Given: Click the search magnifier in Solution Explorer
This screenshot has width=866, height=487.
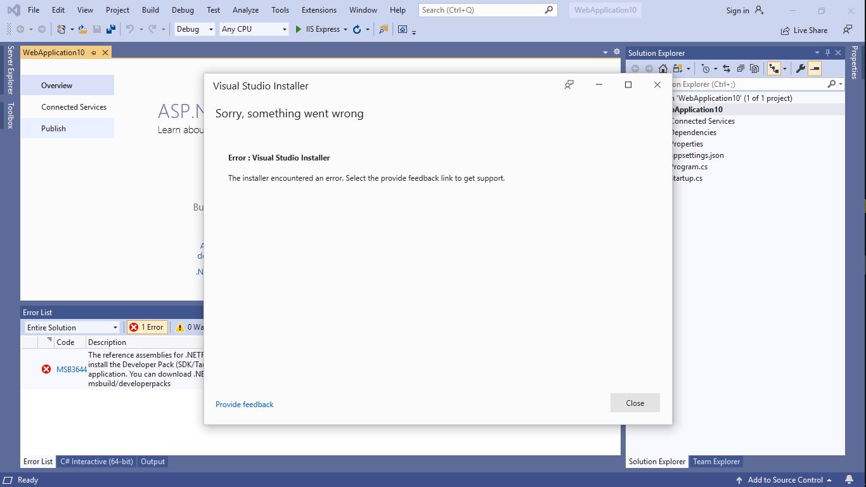Looking at the screenshot, I should click(832, 84).
